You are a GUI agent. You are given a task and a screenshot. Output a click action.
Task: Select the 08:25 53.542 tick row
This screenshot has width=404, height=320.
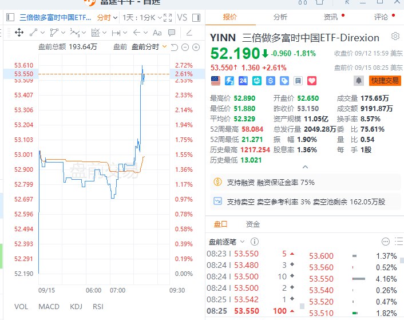(251, 299)
